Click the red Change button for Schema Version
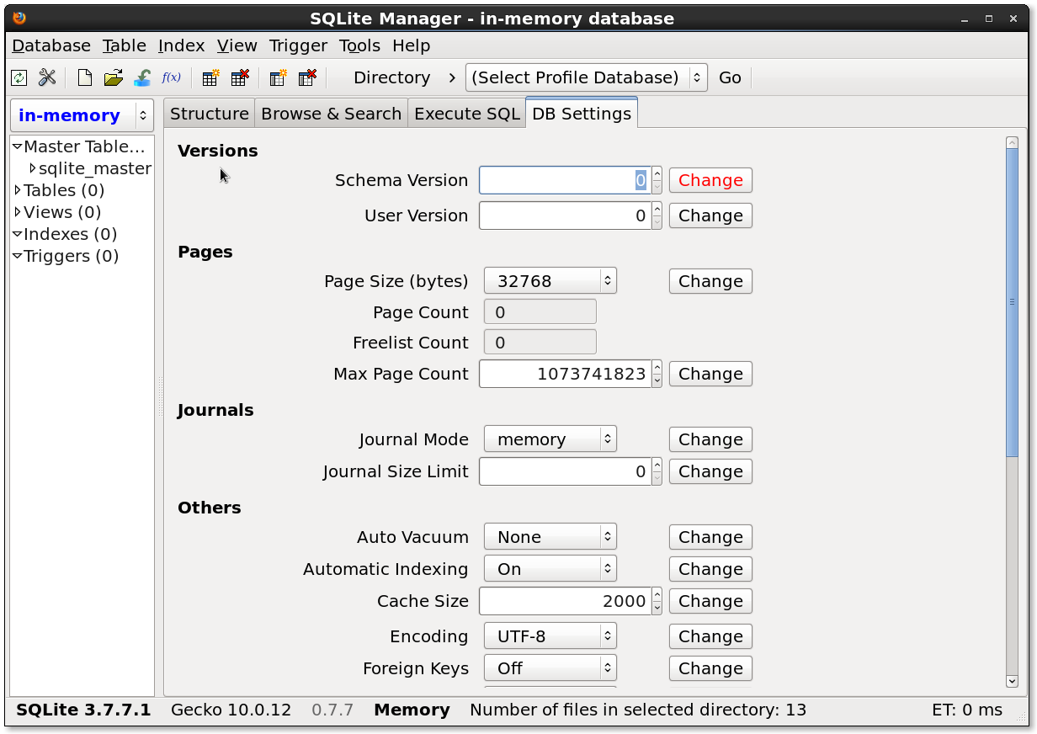Screen dimensions: 1037x734 [x=710, y=180]
